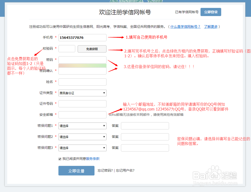Screen dimensions: 251x192
Task: Click the 校验码 verification code field
Action: pos(67,49)
